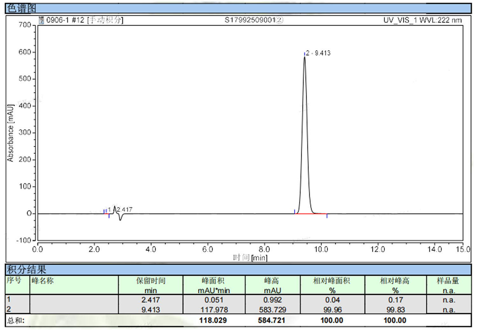477x330 pixels.
Task: Click the 积分结果 section header
Action: 27,270
